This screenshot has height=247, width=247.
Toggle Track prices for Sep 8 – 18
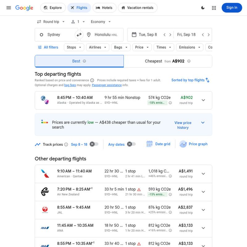[94, 144]
